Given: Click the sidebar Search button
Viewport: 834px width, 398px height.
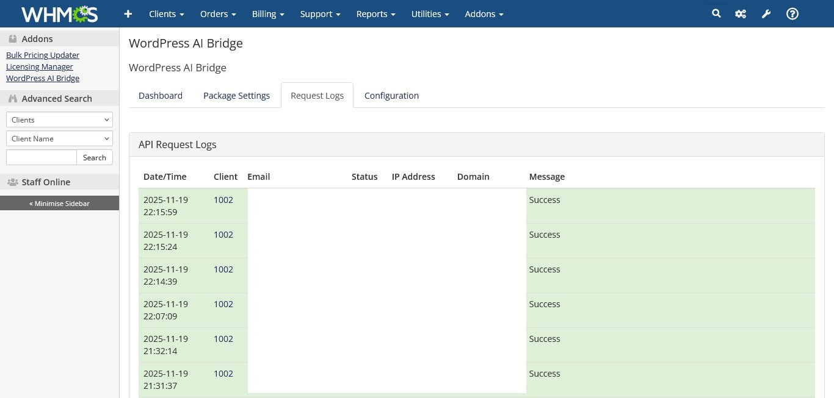Looking at the screenshot, I should 95,157.
